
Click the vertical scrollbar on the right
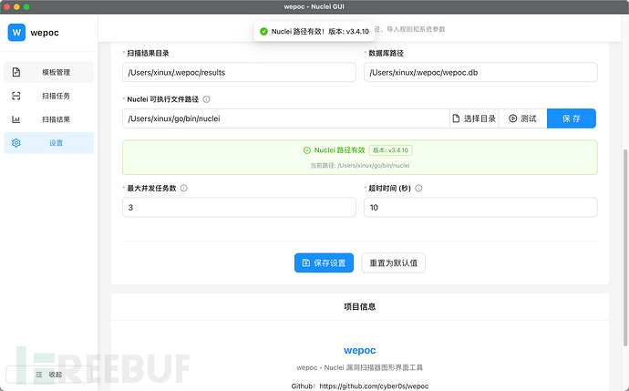click(625, 247)
